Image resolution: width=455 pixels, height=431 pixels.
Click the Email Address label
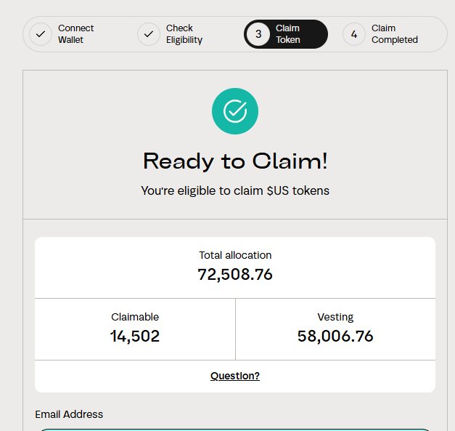(x=69, y=414)
